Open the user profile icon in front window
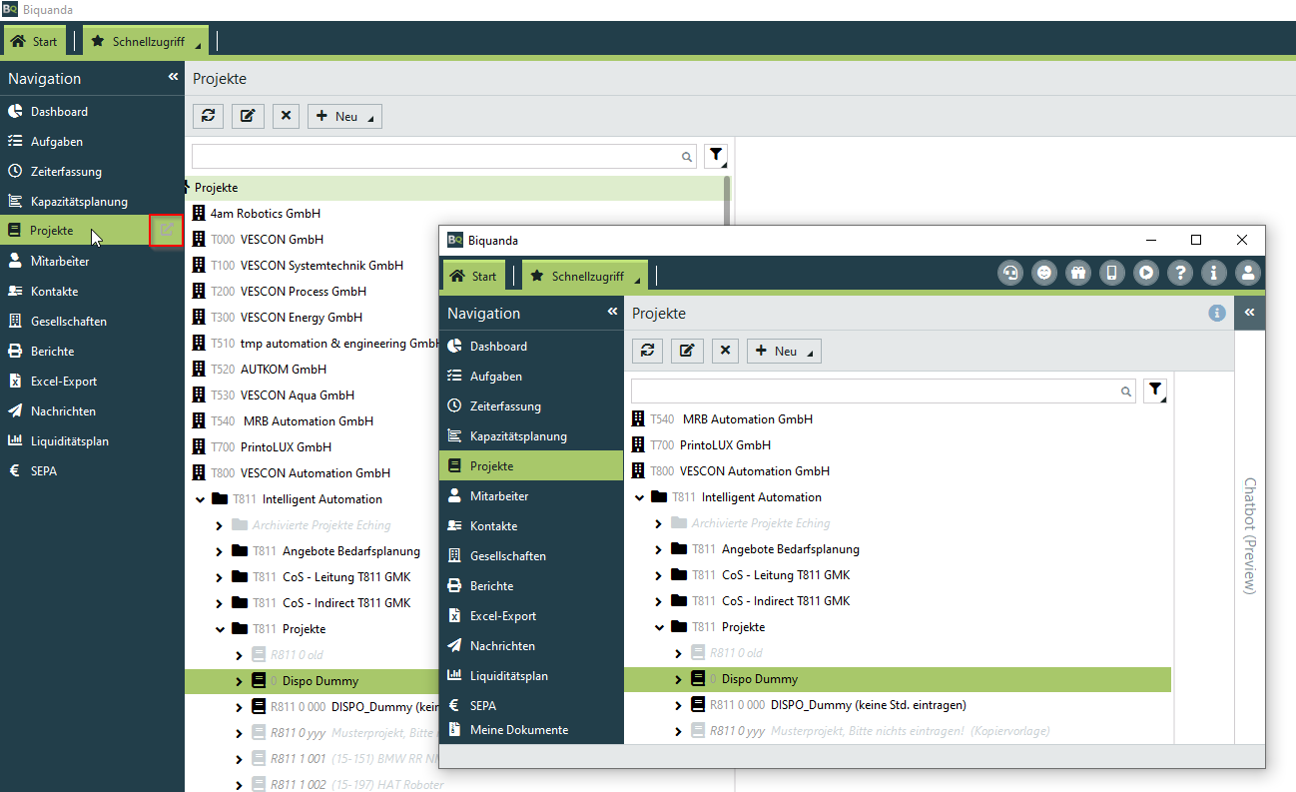This screenshot has height=792, width=1296. point(1248,272)
